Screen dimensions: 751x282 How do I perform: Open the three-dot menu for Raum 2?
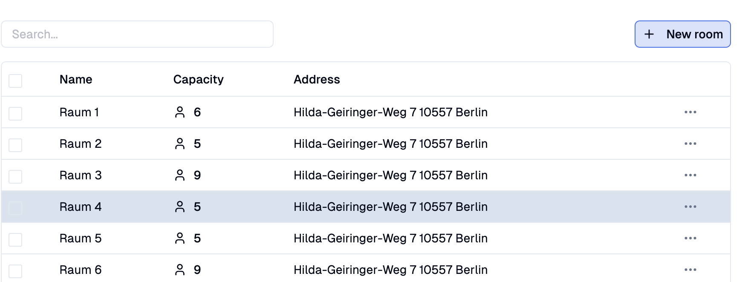pyautogui.click(x=690, y=144)
